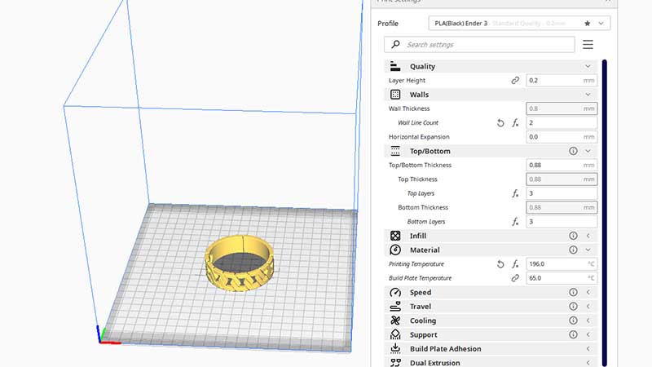
Task: Click the Travel category icon
Action: pos(395,307)
